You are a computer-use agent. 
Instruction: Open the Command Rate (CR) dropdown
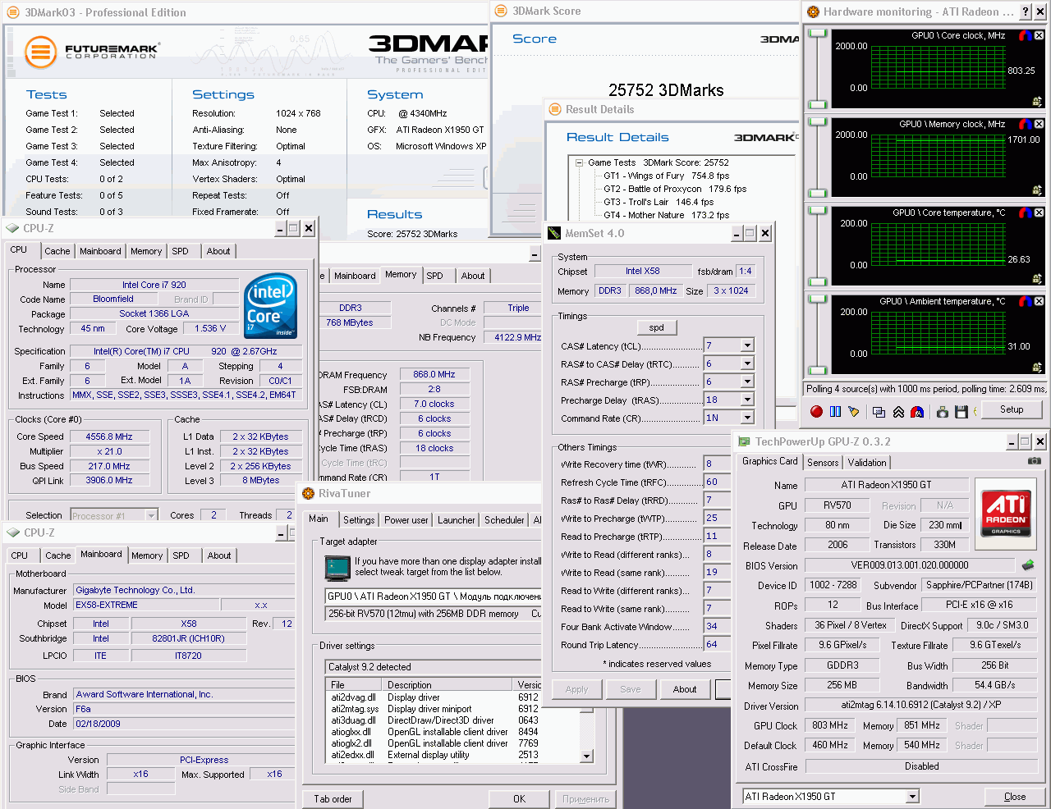[747, 418]
